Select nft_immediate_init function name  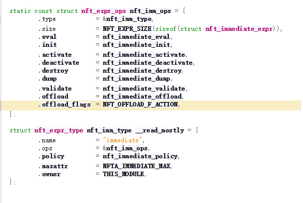(x=136, y=45)
